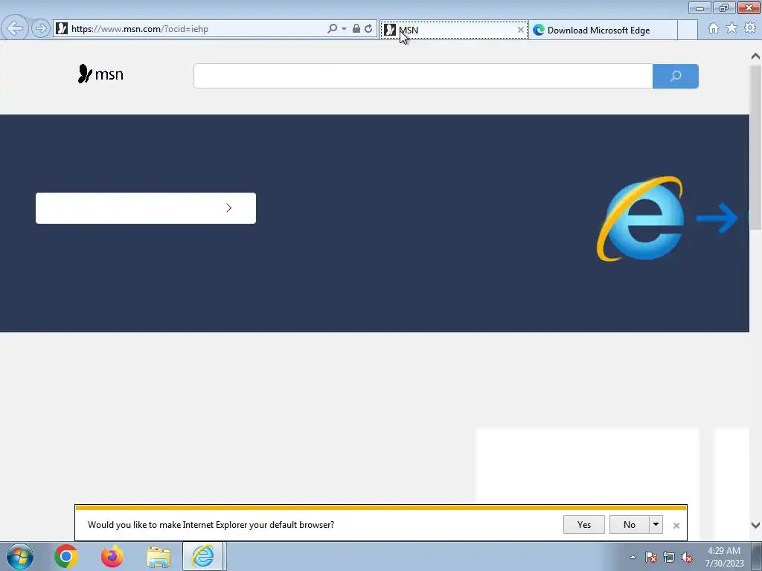Go back with the browser back arrow

point(15,28)
